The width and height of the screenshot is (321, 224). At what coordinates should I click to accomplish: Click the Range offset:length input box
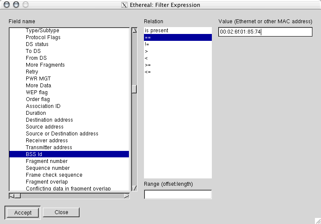tap(178, 194)
